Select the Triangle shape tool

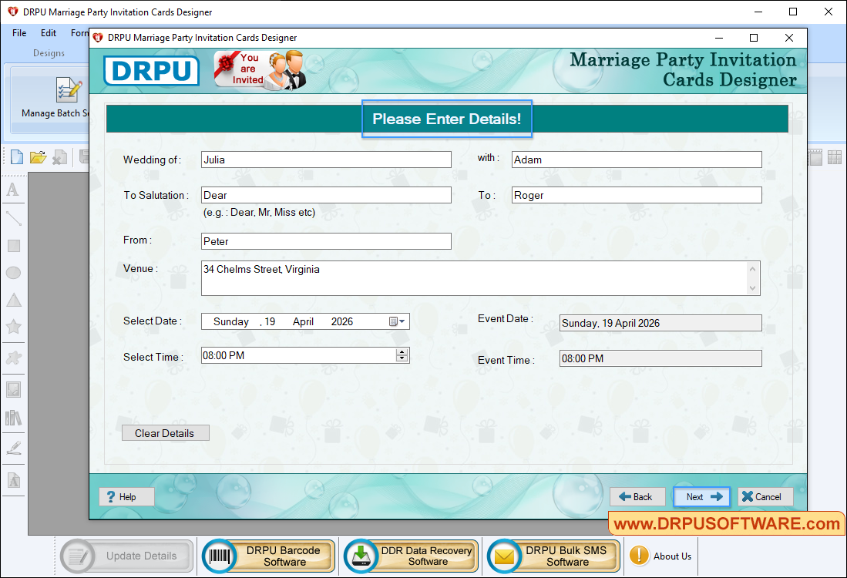(13, 300)
